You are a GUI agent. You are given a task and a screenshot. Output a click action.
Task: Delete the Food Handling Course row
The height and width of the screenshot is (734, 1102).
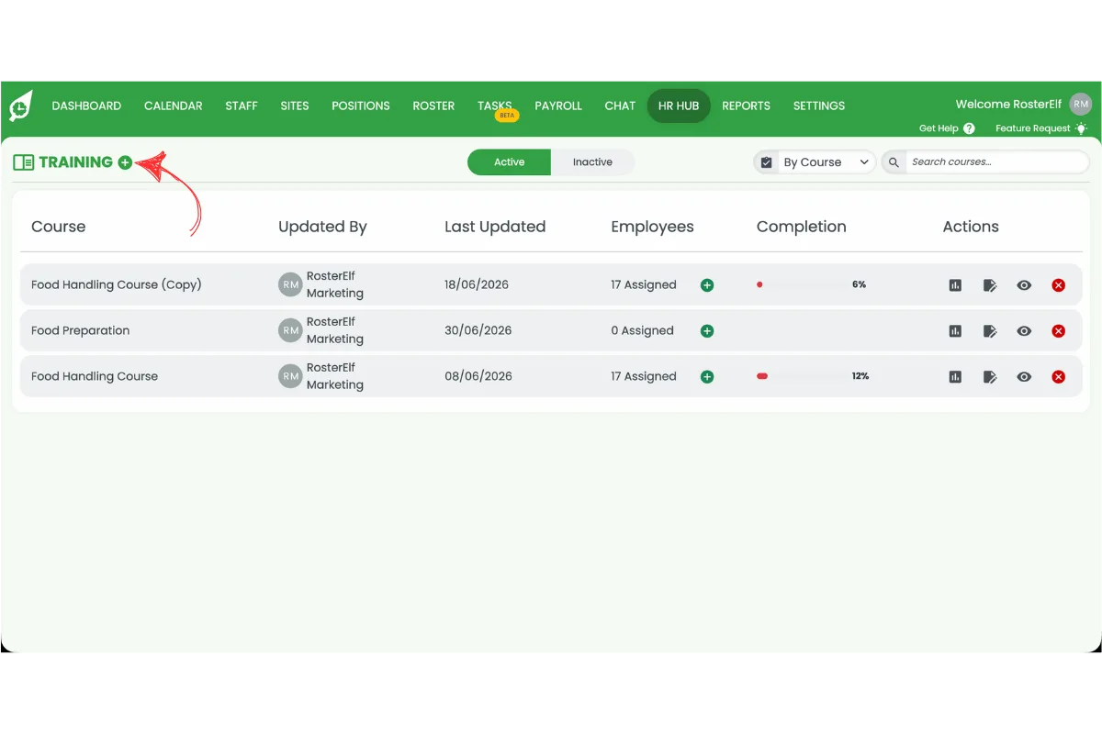[1058, 377]
